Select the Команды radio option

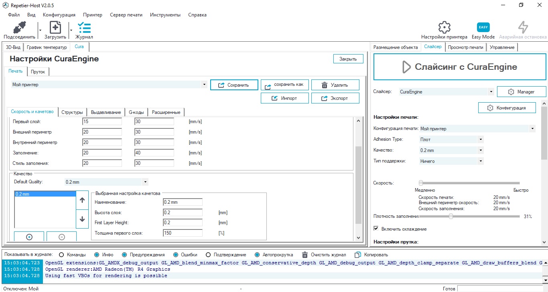click(61, 255)
